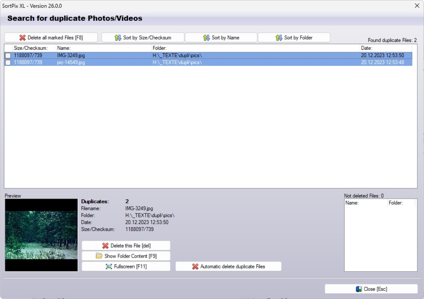The width and height of the screenshot is (424, 299).
Task: Select the pic-14549.jpg file name
Action: (71, 62)
